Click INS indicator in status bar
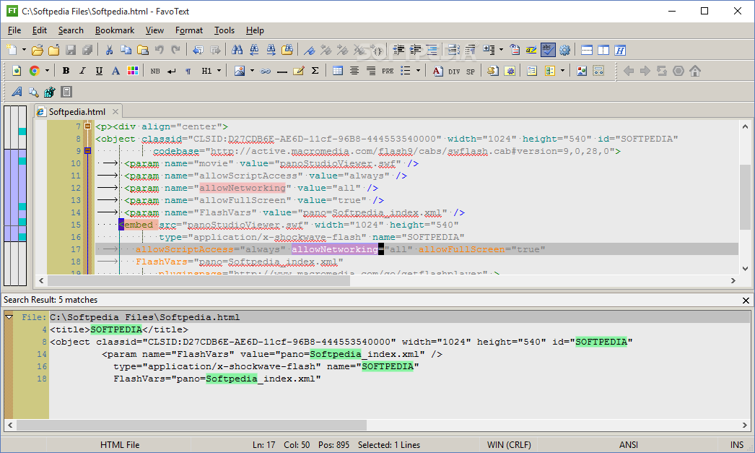755x453 pixels. point(737,445)
